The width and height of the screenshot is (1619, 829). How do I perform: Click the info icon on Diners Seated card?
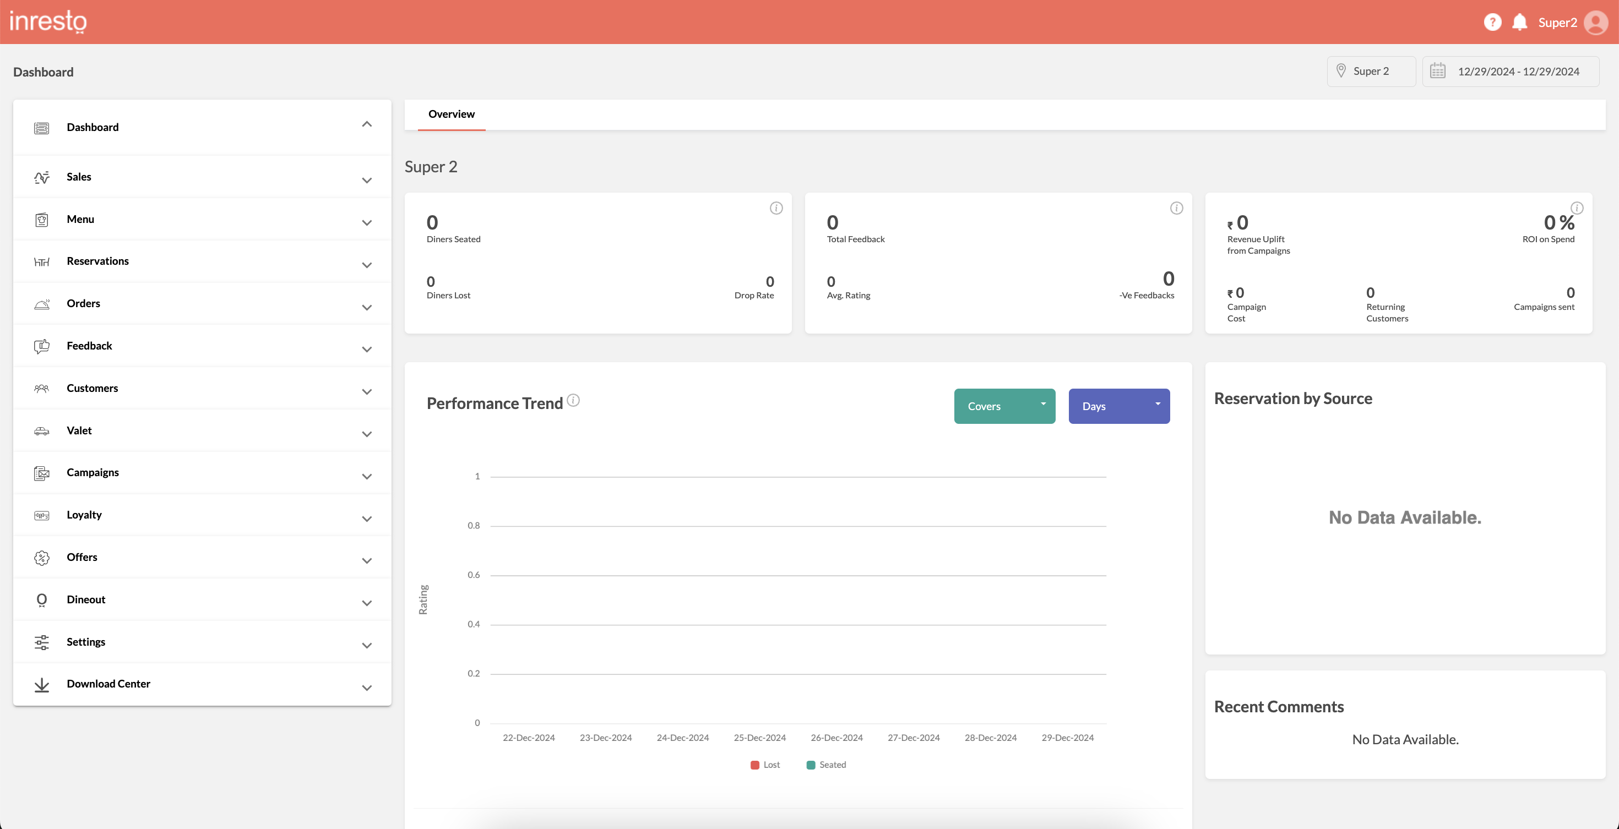pyautogui.click(x=776, y=208)
